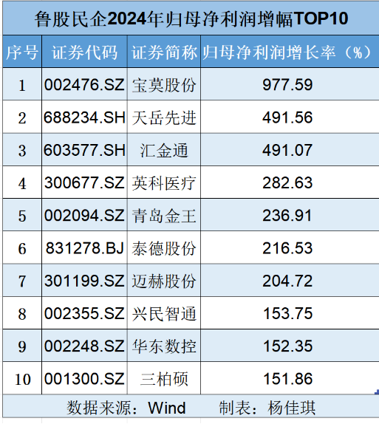
Task: Click the 宝莫股份 name cell
Action: coord(164,84)
